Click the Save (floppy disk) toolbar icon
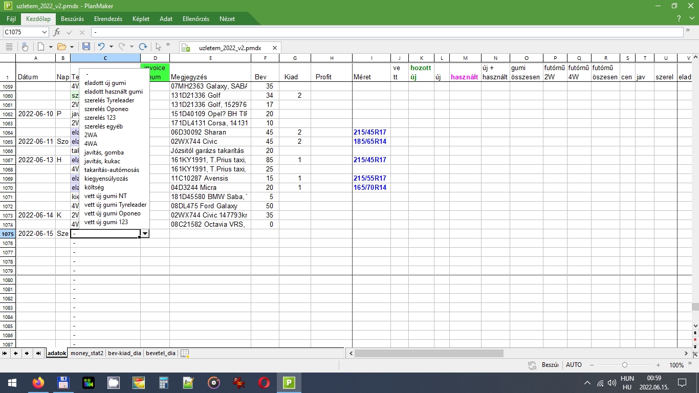Image resolution: width=699 pixels, height=393 pixels. [86, 47]
